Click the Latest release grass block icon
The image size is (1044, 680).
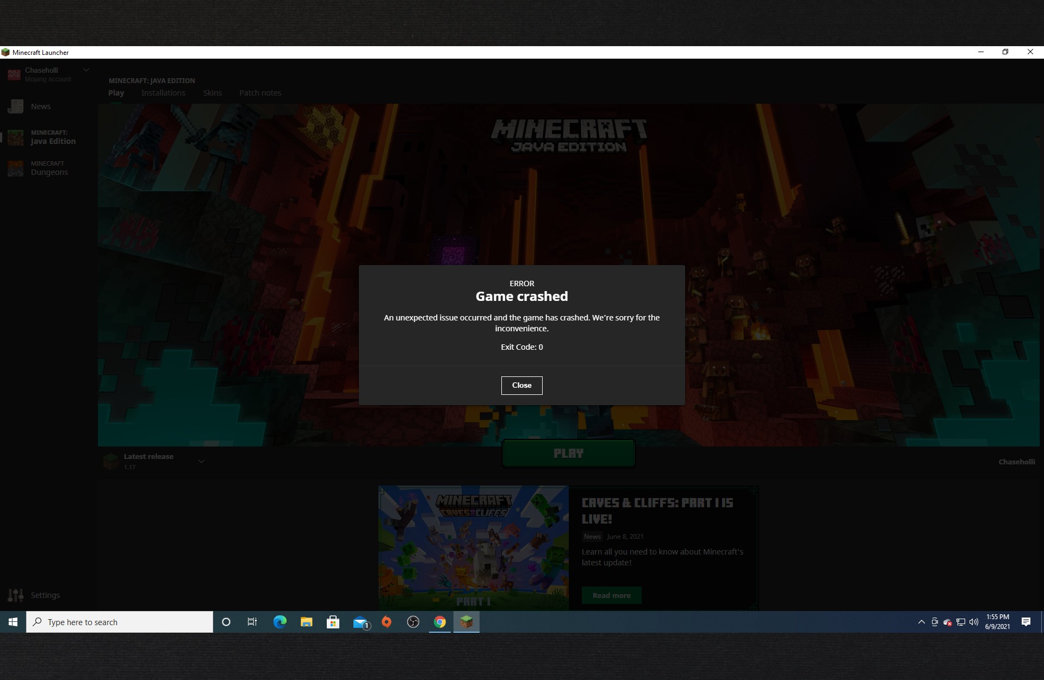coord(111,461)
